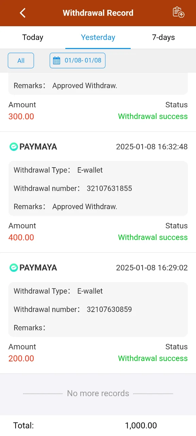This screenshot has height=436, width=196.
Task: Click the calendar icon in date filter
Action: (x=56, y=61)
